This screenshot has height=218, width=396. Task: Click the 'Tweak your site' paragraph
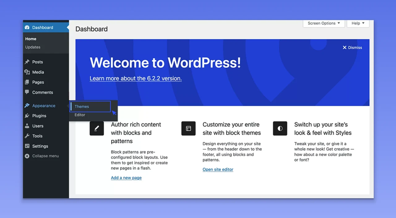[324, 152]
